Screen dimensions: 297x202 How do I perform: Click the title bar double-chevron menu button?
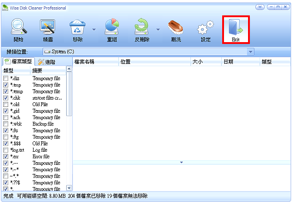260,7
